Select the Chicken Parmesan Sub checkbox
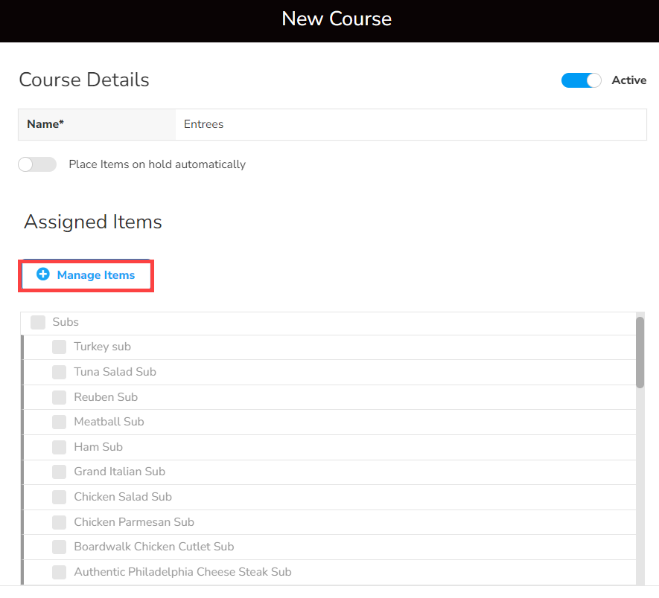The width and height of the screenshot is (659, 598). tap(60, 522)
